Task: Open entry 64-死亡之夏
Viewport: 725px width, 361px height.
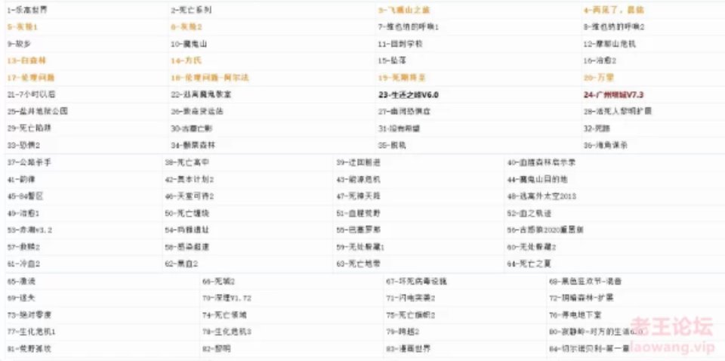Action: click(x=526, y=264)
